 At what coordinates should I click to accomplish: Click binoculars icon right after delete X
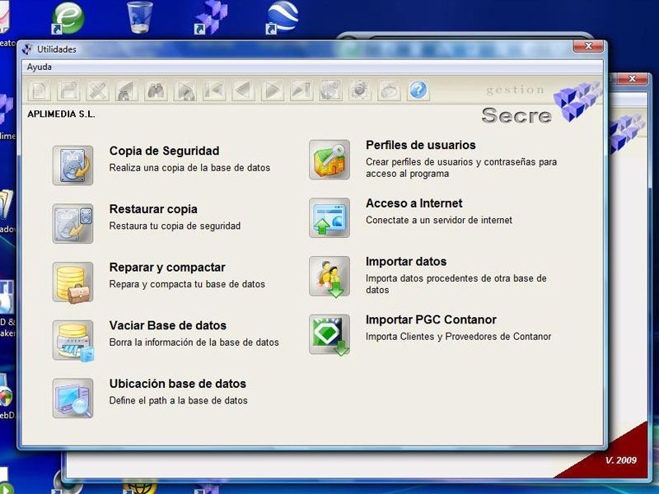[127, 91]
